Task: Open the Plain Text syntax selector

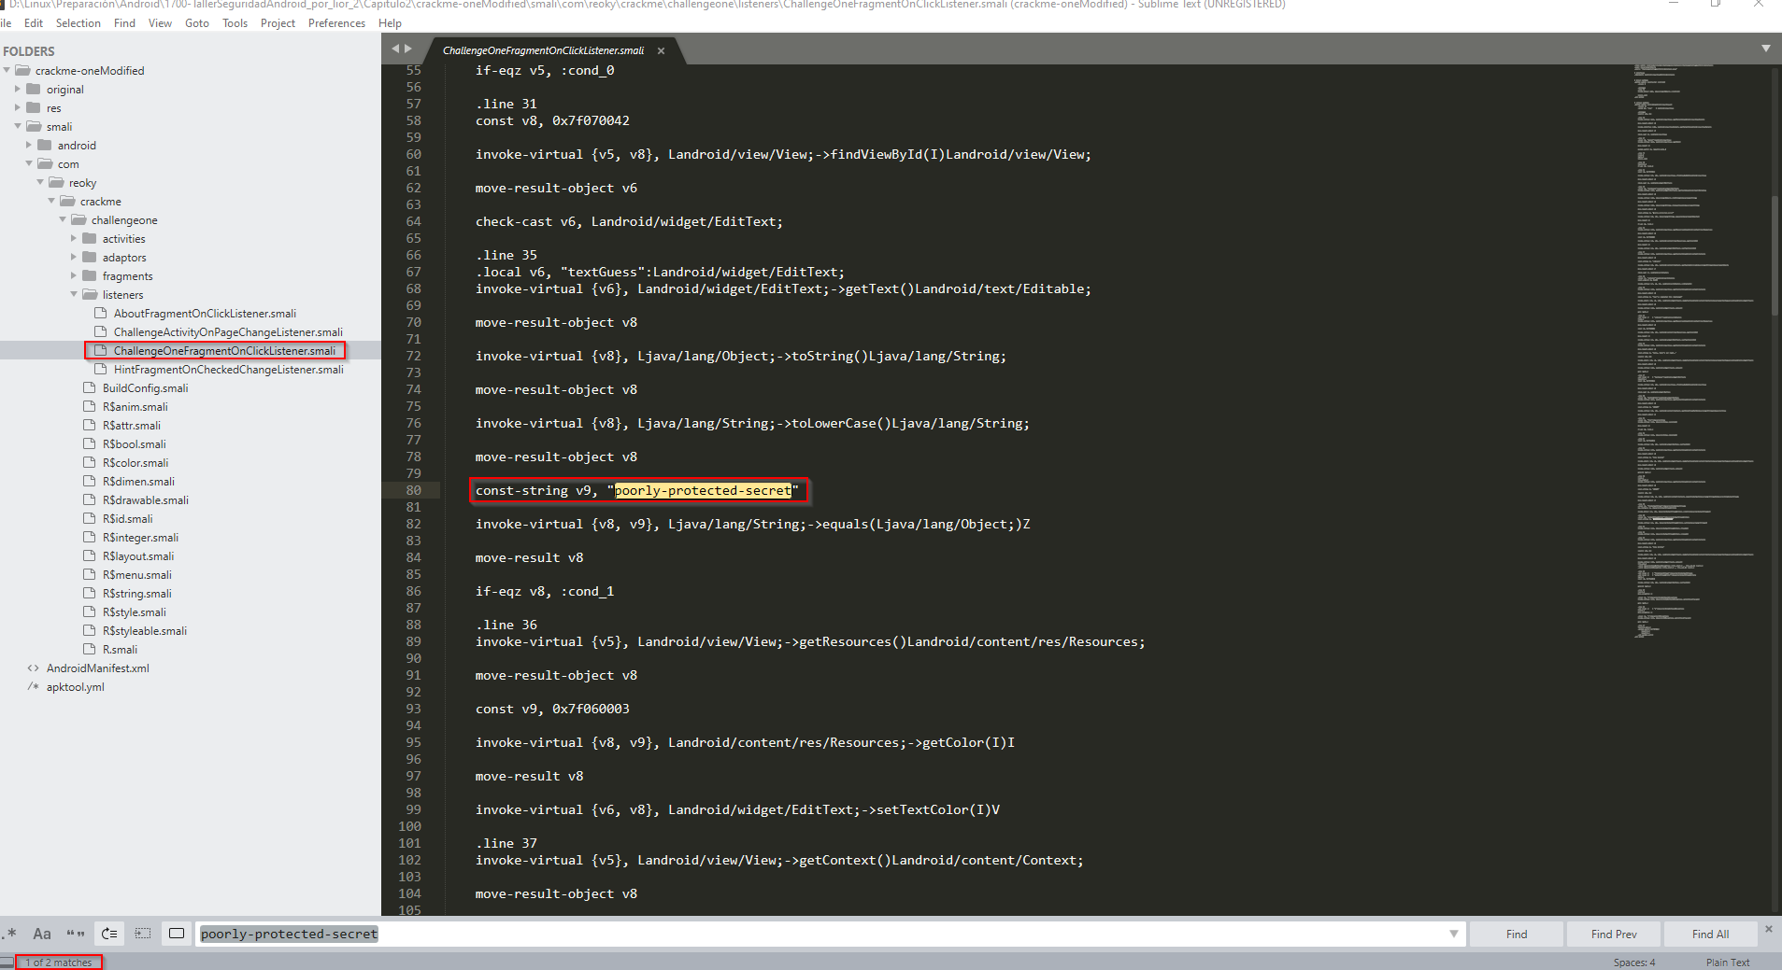Action: 1727,962
